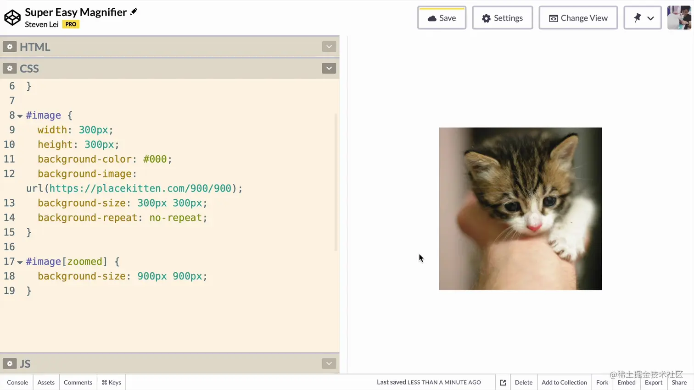Viewport: 694px width, 390px height.
Task: Click the PRO badge
Action: point(71,24)
